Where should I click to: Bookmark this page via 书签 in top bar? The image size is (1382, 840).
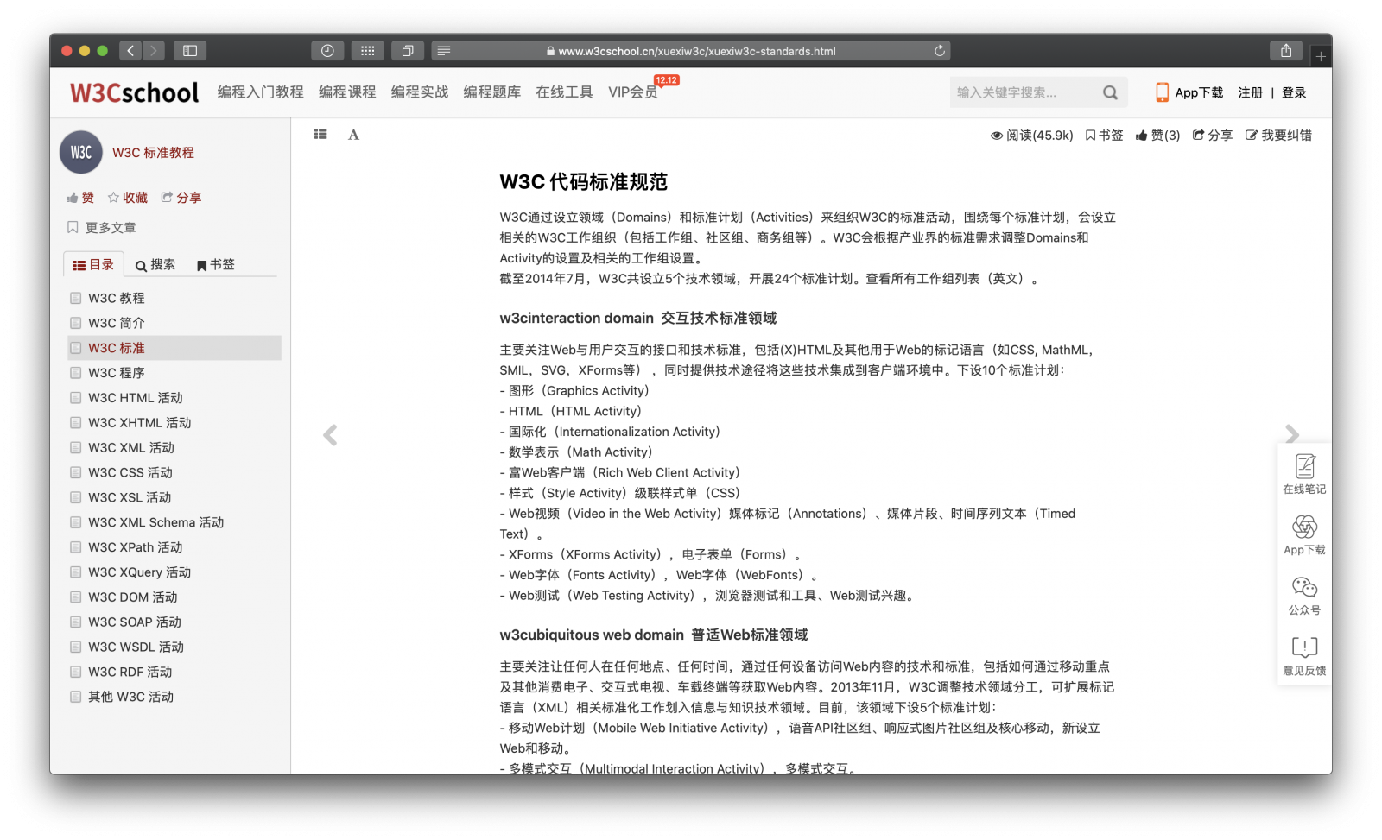[x=1104, y=136]
